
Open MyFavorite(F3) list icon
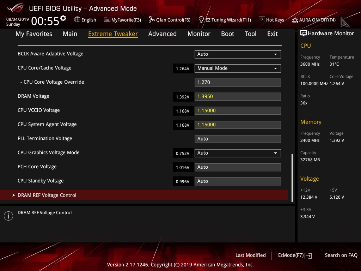point(107,20)
